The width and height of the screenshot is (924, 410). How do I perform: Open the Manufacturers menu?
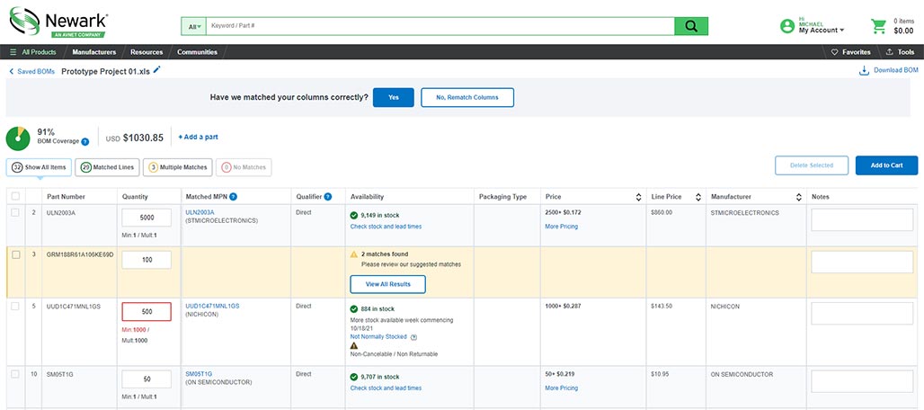[x=94, y=52]
